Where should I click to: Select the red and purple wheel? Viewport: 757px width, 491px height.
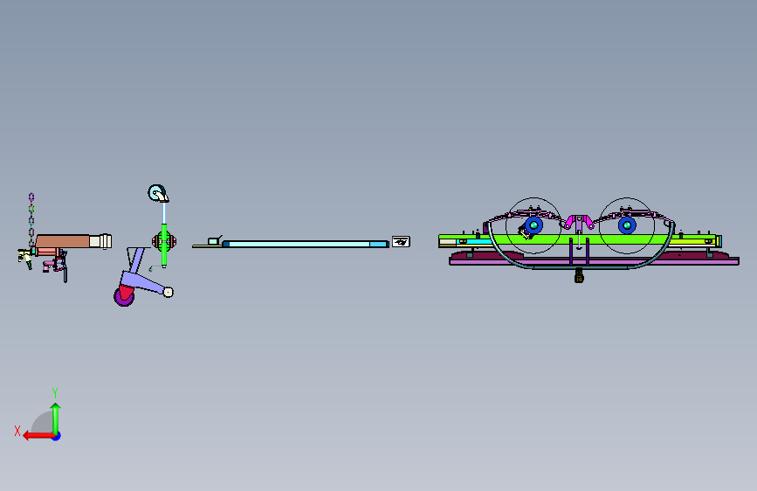click(x=125, y=295)
